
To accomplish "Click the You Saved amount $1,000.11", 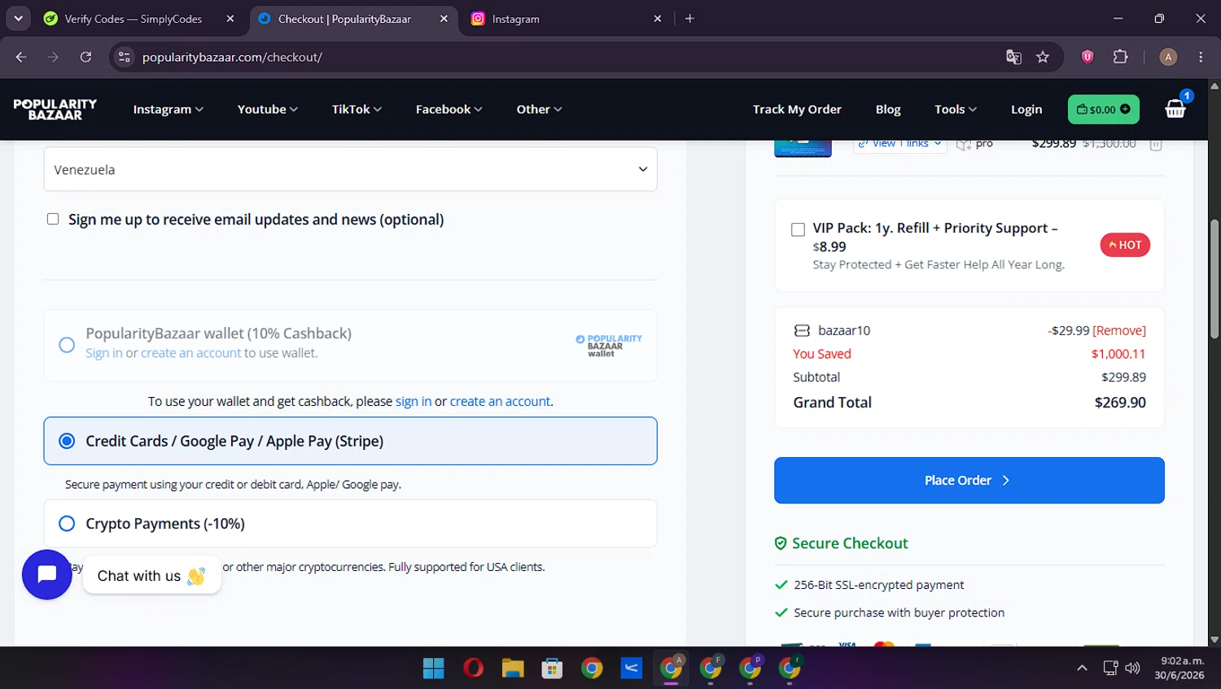I will tap(1118, 354).
